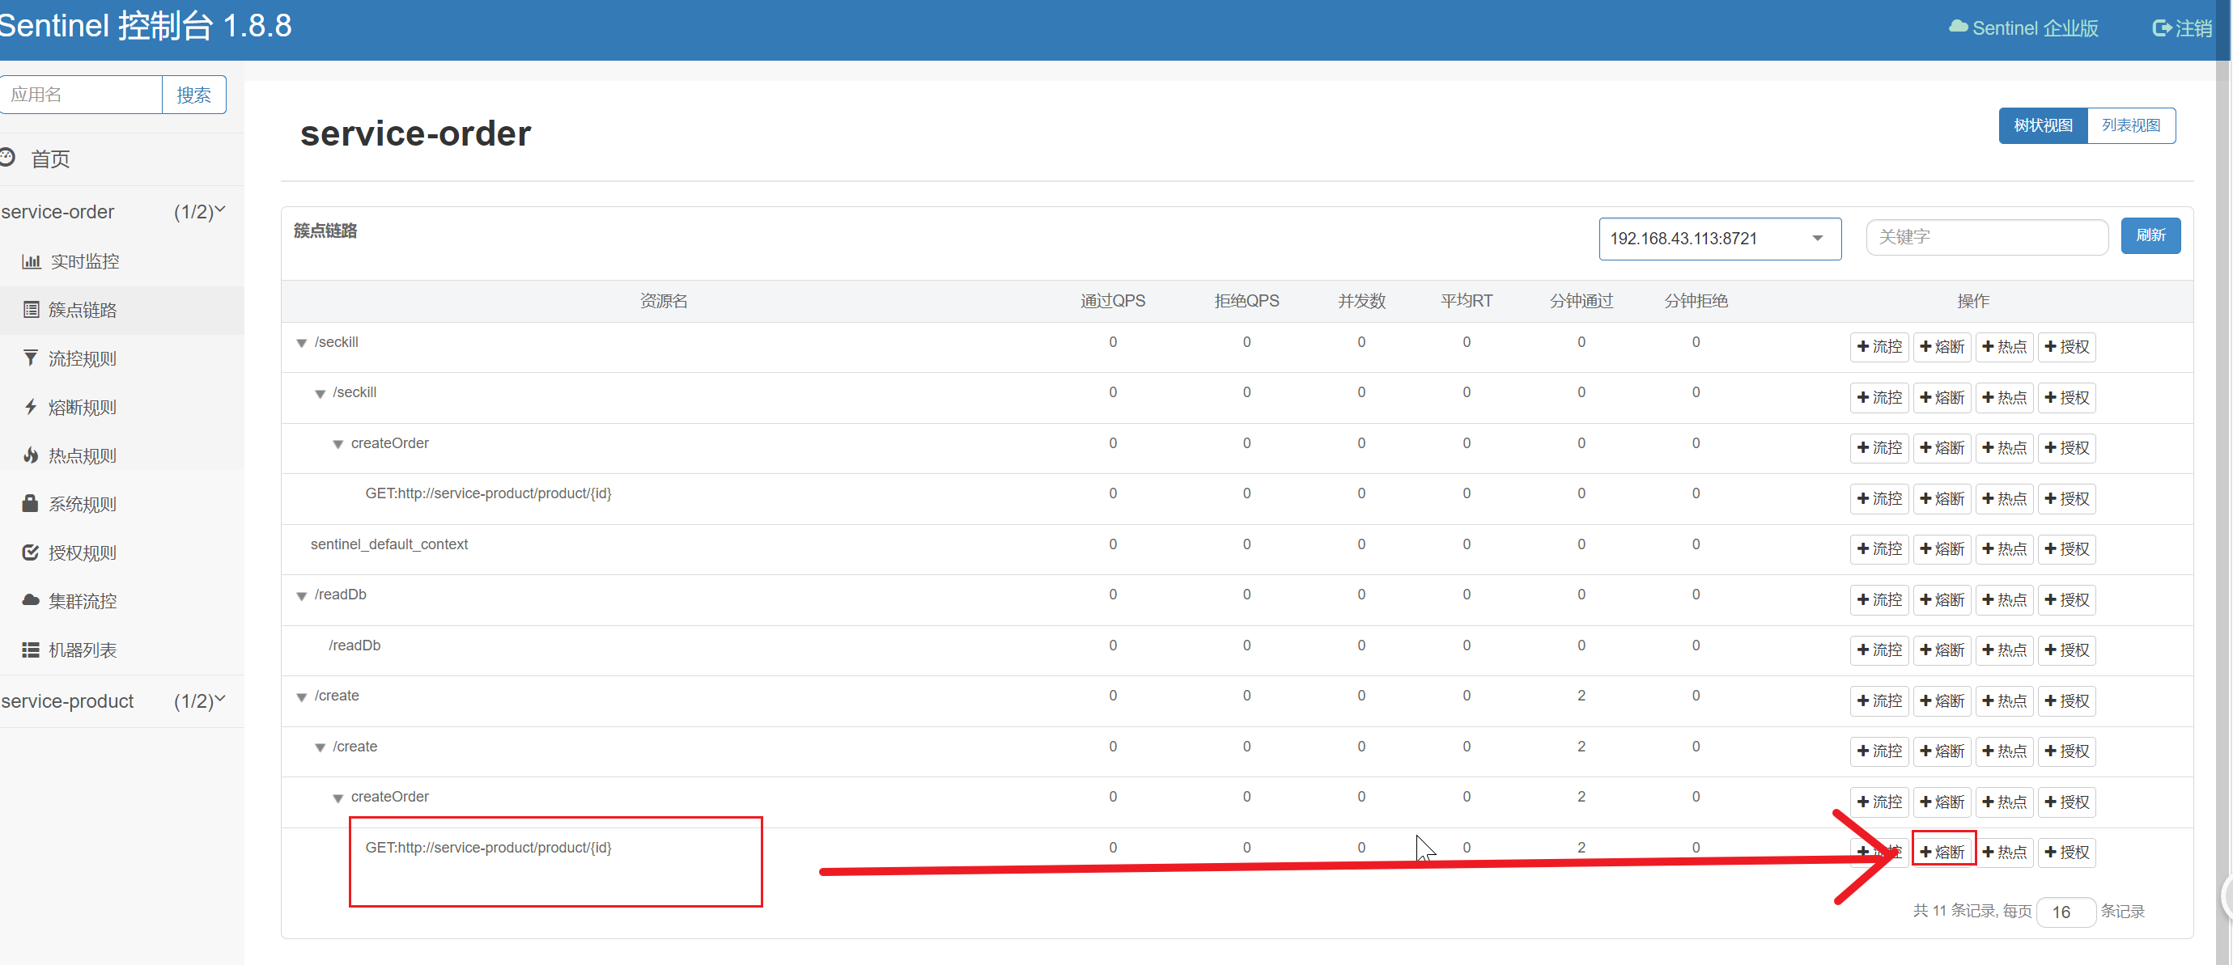Collapse the top-level /readDb tree node
This screenshot has width=2233, height=965.
tap(302, 596)
